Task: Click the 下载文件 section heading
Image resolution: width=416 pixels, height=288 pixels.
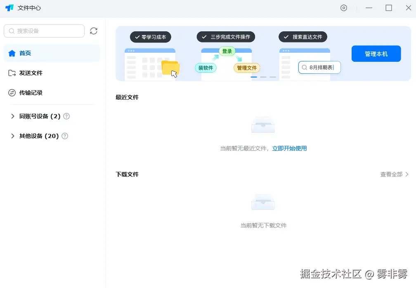Action: tap(127, 174)
